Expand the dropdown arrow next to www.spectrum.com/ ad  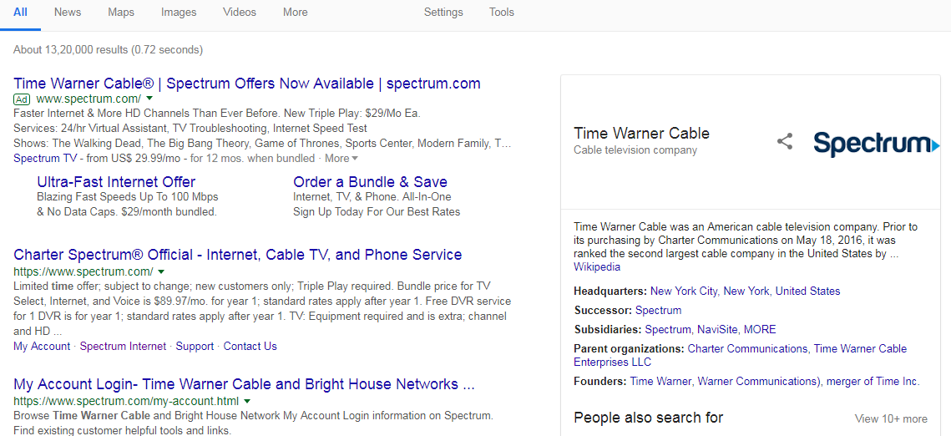149,99
